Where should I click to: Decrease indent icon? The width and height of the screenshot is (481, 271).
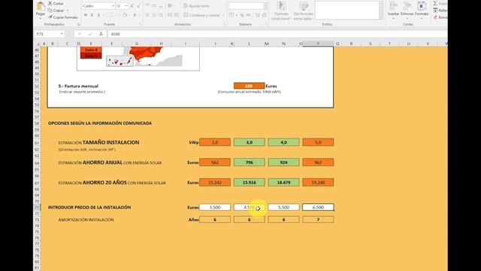(x=170, y=15)
